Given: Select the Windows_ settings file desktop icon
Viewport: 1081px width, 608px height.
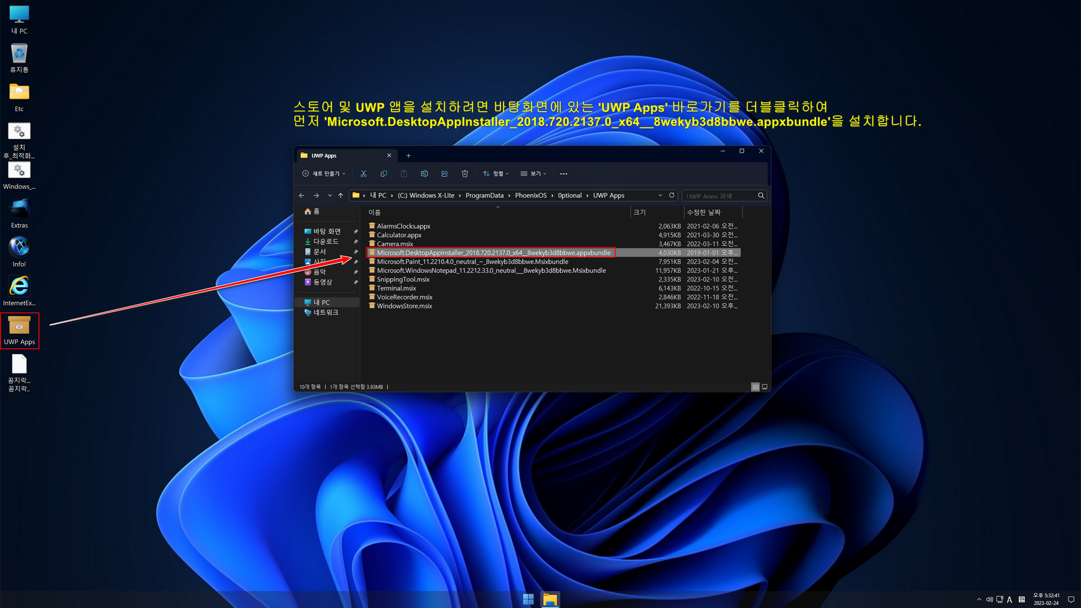Looking at the screenshot, I should 19,175.
